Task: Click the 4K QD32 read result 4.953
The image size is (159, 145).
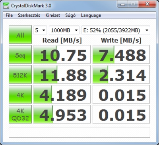Action: point(62,114)
